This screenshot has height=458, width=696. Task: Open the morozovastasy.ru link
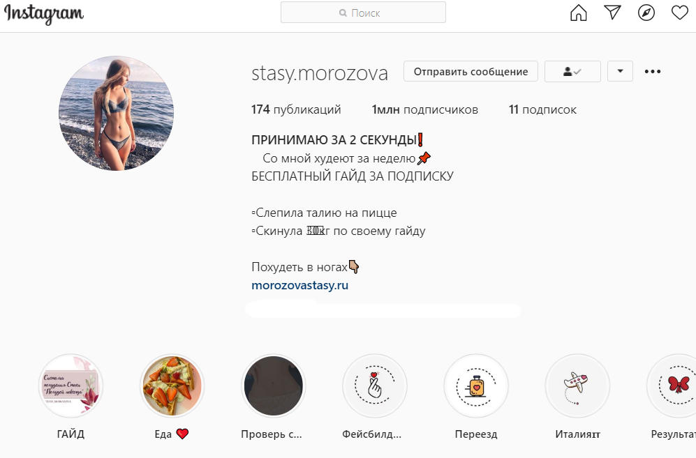coord(299,285)
